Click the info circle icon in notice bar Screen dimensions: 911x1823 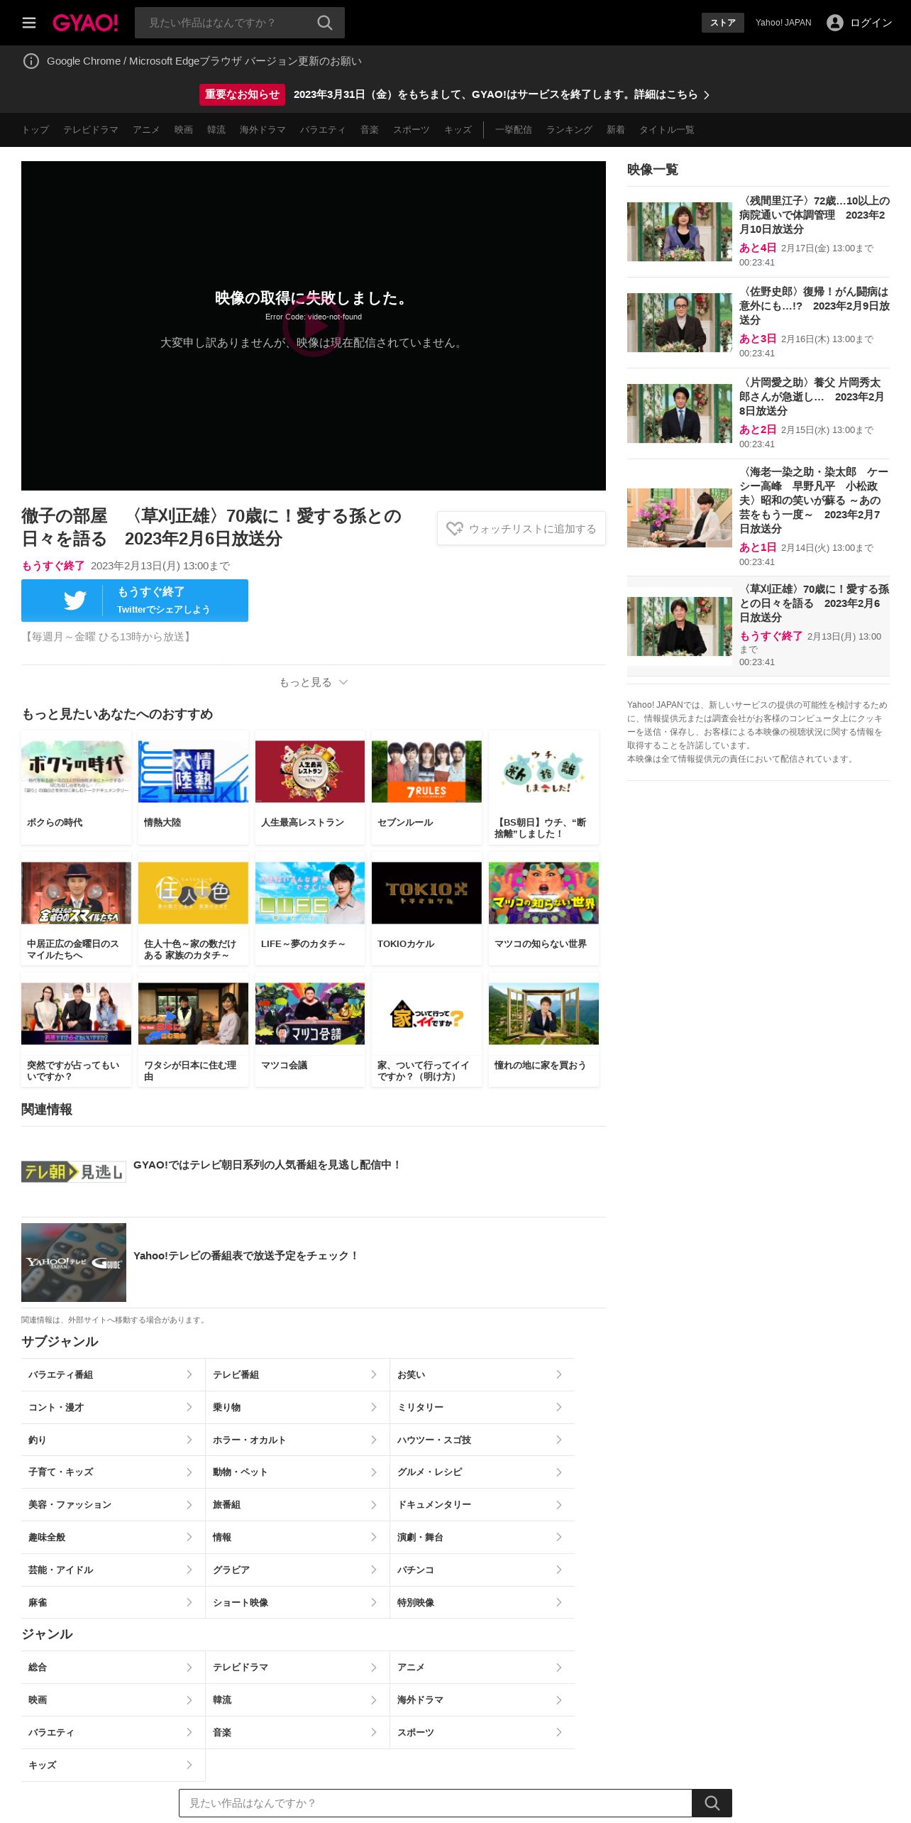31,61
